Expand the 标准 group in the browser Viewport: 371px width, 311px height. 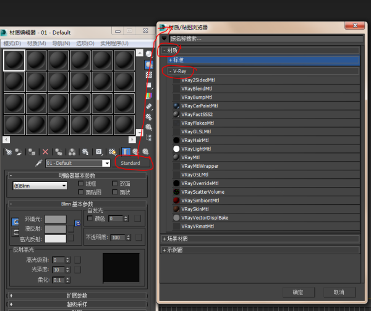click(x=171, y=60)
